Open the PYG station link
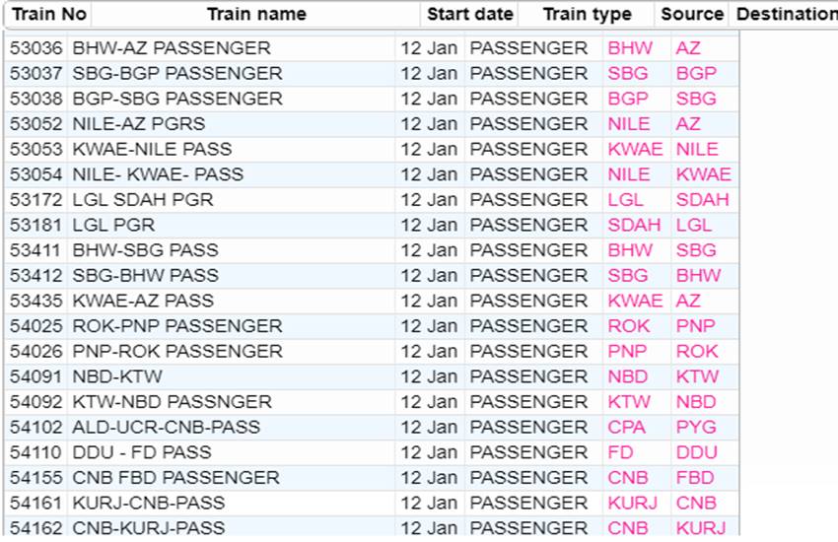The width and height of the screenshot is (838, 542). click(696, 428)
